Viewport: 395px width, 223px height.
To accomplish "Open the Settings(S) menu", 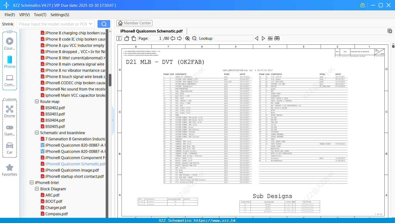I will (60, 15).
